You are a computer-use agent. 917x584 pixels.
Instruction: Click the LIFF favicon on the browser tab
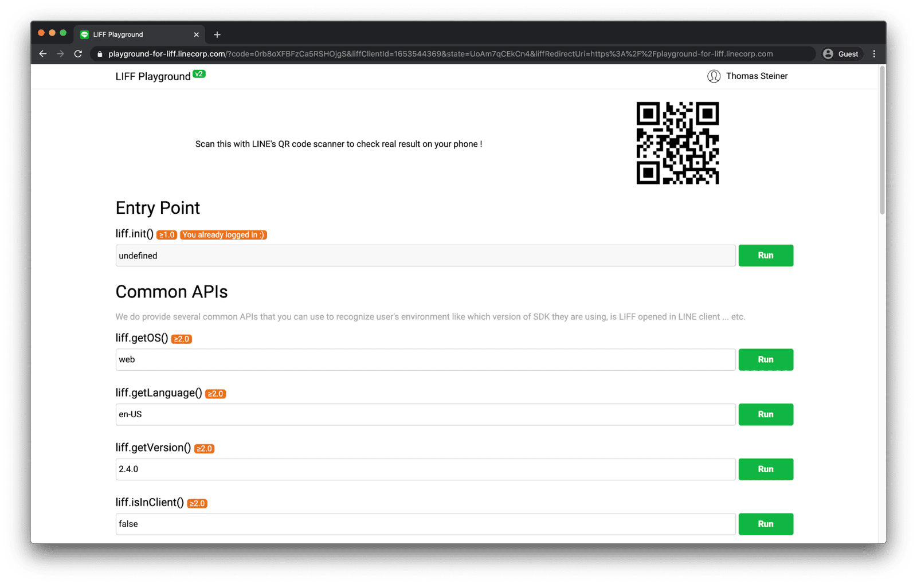[84, 34]
